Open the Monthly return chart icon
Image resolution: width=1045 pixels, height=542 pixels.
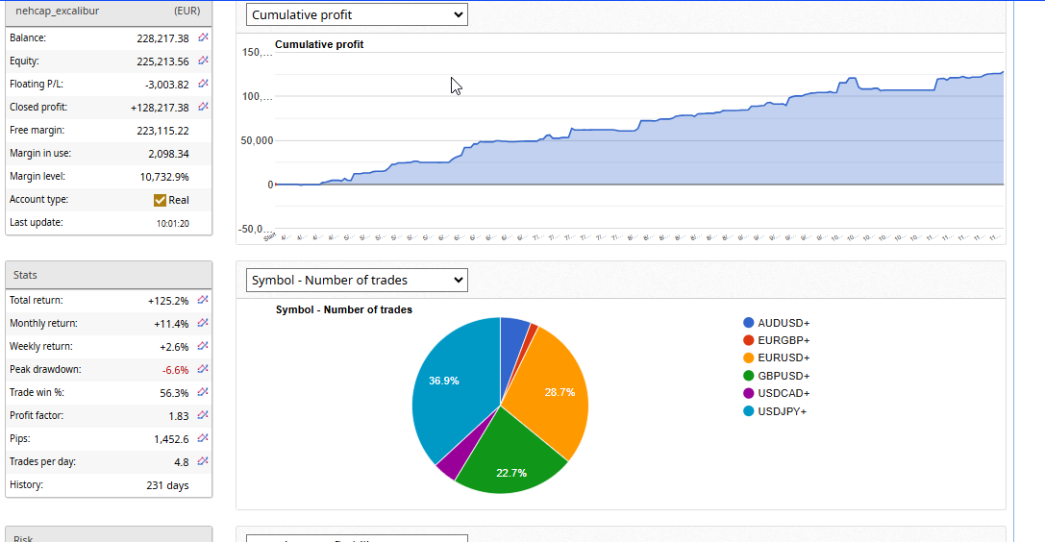tap(203, 323)
